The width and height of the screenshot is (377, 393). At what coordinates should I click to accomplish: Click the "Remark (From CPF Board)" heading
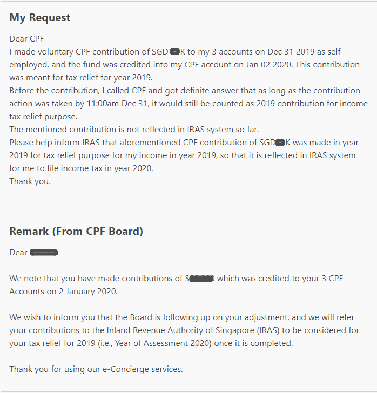pos(76,232)
